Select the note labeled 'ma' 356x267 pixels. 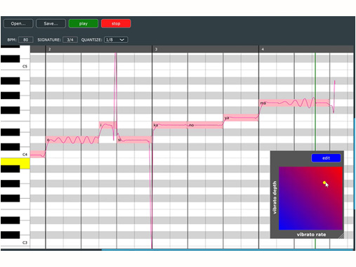click(x=294, y=103)
